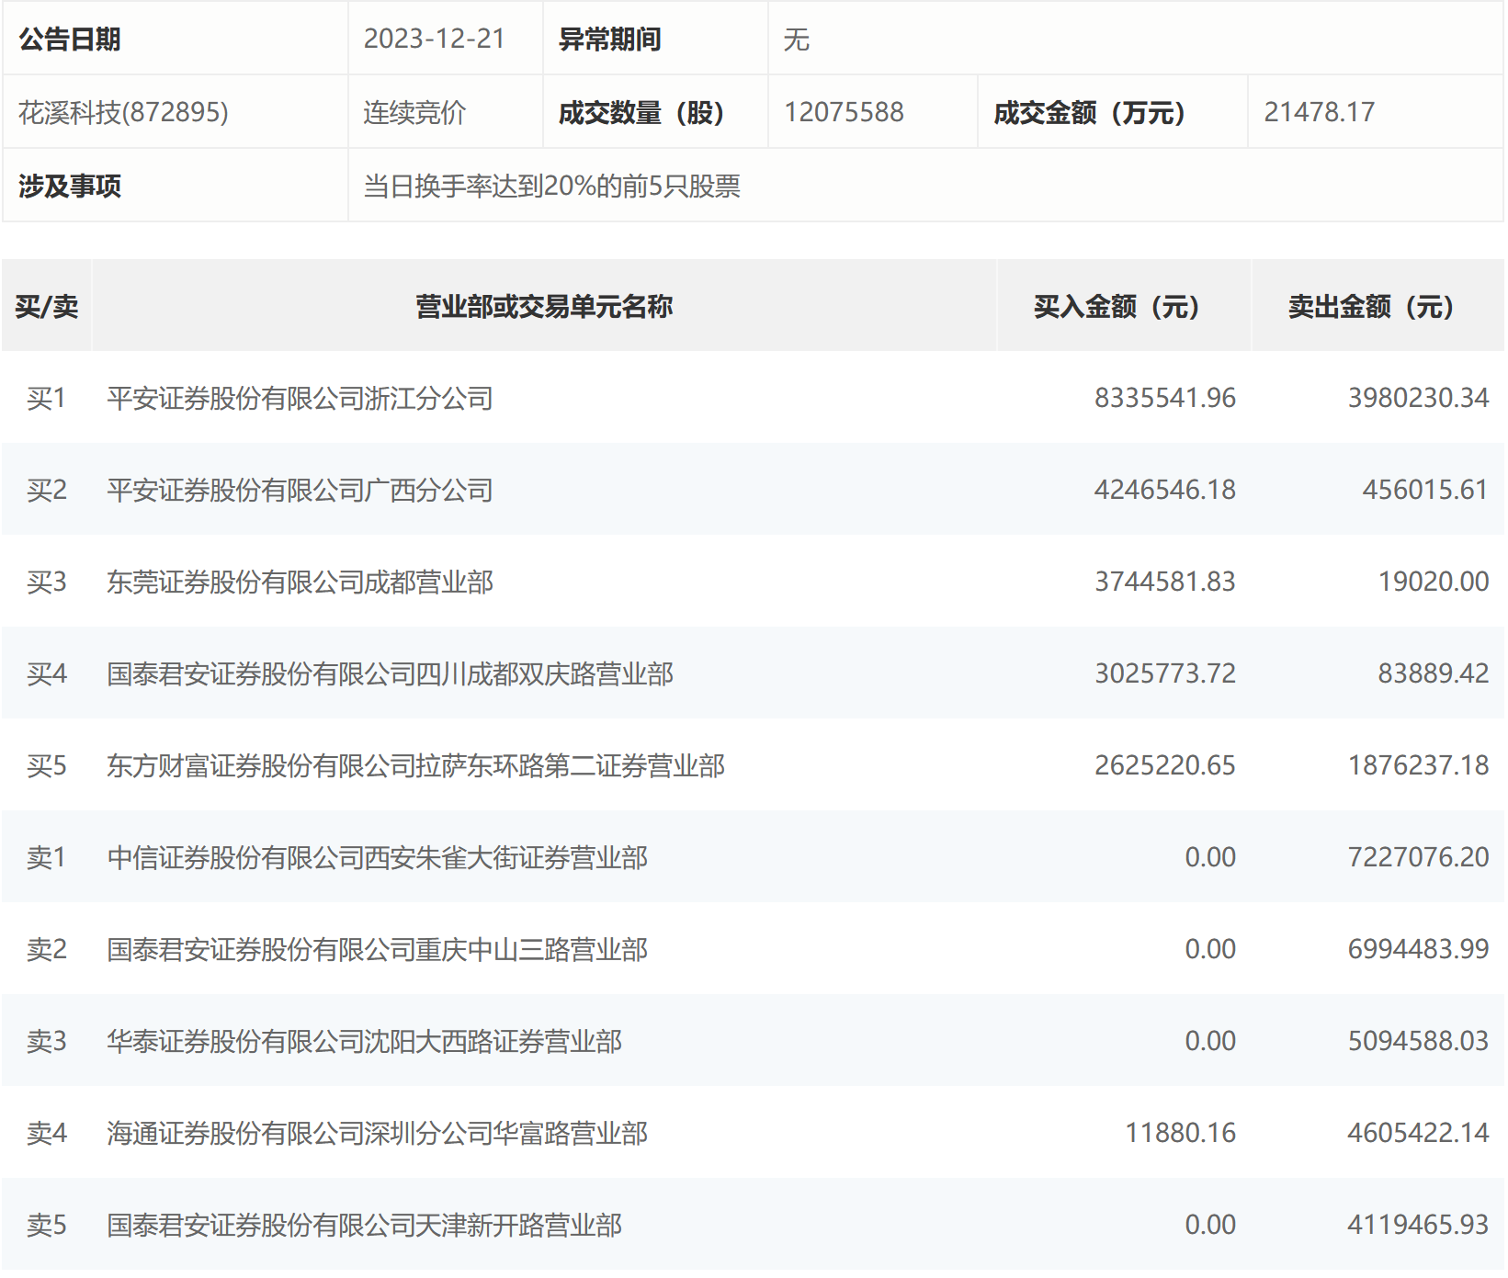Click sell amount 456015.61
Screen dimensions: 1508x1278
1425,490
